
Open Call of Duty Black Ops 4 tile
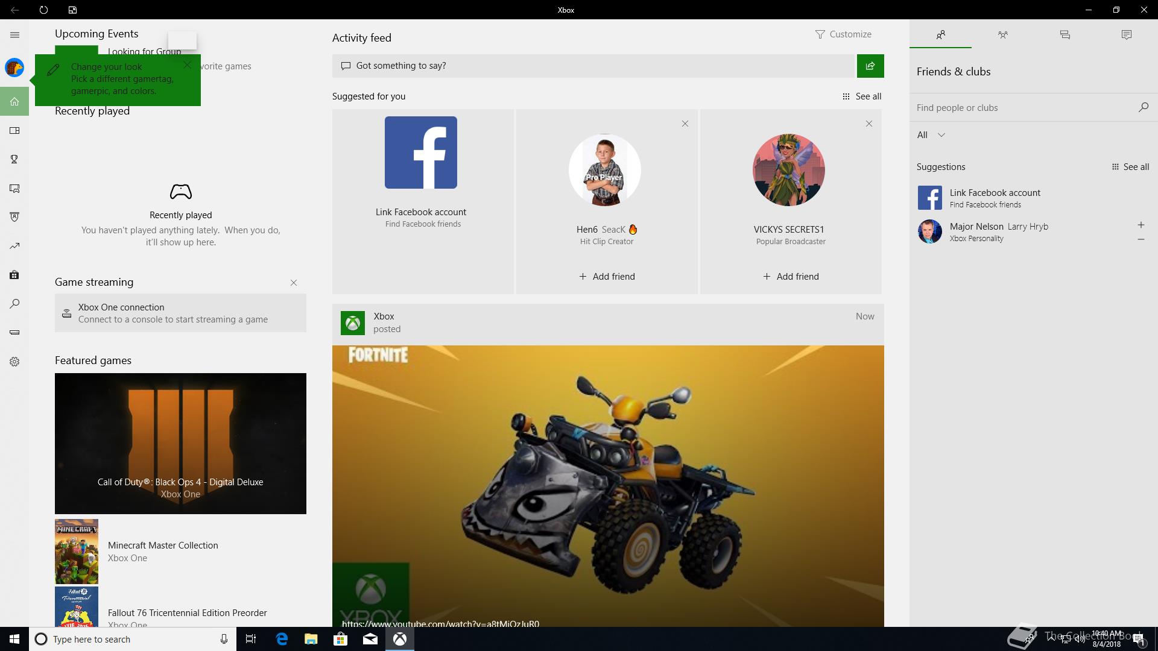(180, 444)
